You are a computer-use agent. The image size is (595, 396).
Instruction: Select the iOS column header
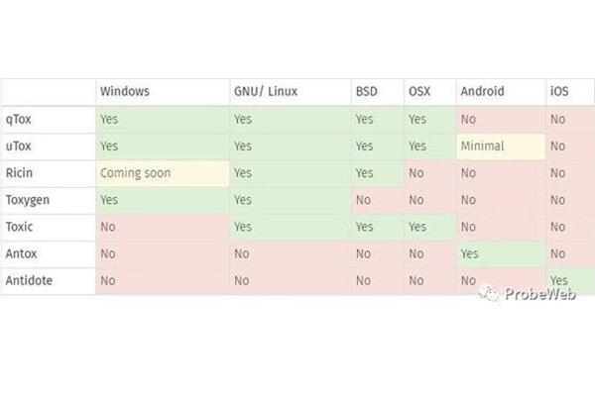tap(559, 91)
